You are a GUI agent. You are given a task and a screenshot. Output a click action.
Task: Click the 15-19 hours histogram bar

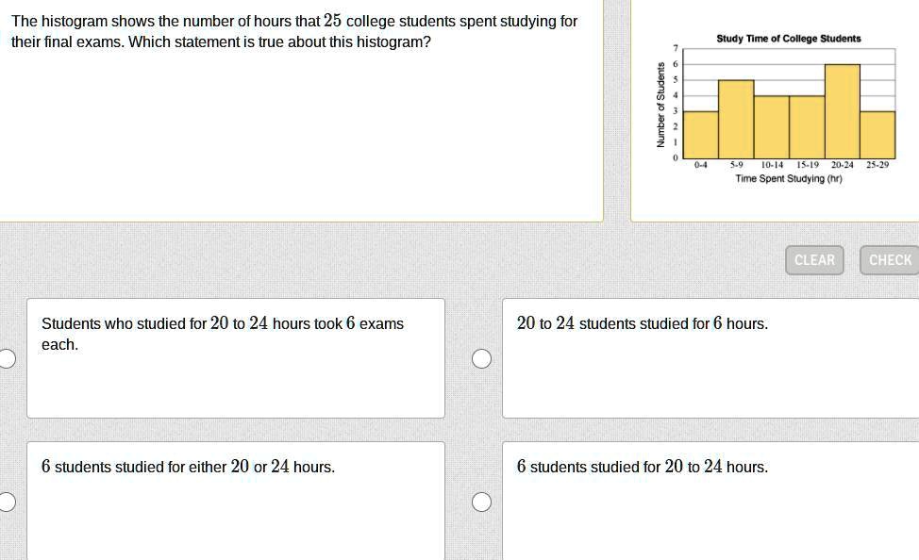click(805, 127)
